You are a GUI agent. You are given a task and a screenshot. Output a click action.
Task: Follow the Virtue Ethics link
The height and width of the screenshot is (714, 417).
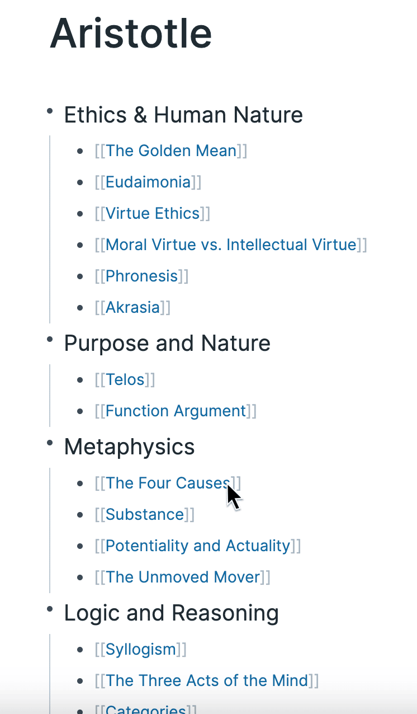coord(153,213)
